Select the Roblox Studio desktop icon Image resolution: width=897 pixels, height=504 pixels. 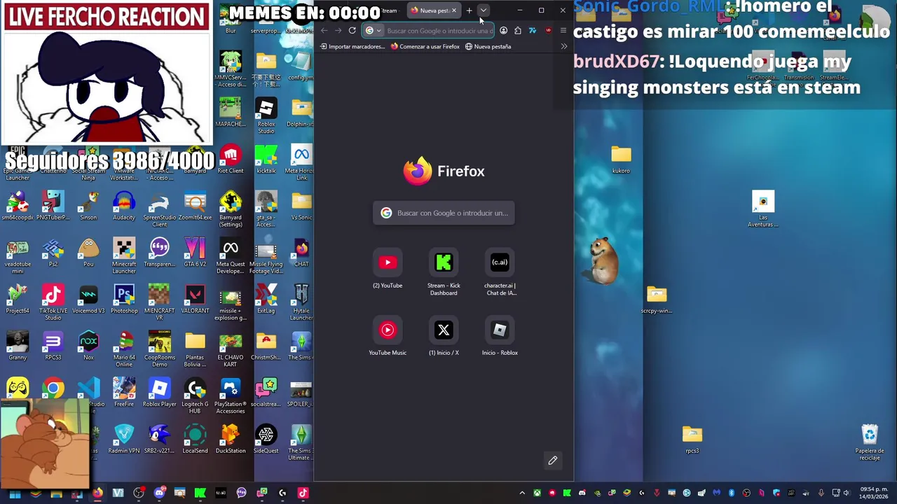click(266, 115)
